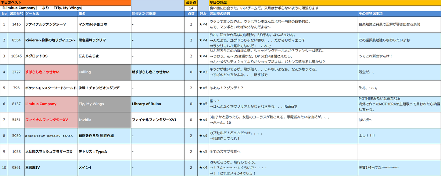Select the Riviera～約束の地リヴィエラ～ cell
Viewport: 441px width, 176px height.
click(51, 40)
